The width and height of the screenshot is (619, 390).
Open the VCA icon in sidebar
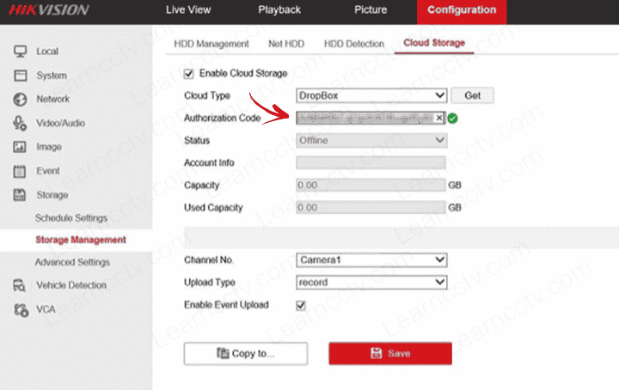21,308
